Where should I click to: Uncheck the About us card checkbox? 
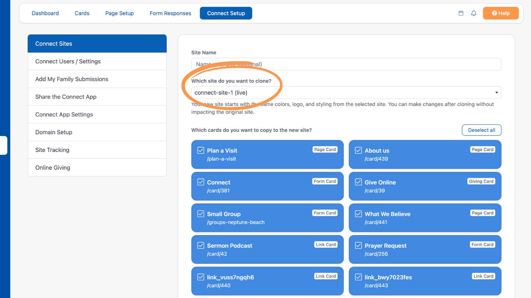point(358,150)
